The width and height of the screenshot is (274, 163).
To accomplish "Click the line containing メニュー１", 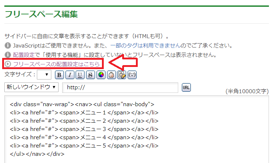I will point(84,113).
